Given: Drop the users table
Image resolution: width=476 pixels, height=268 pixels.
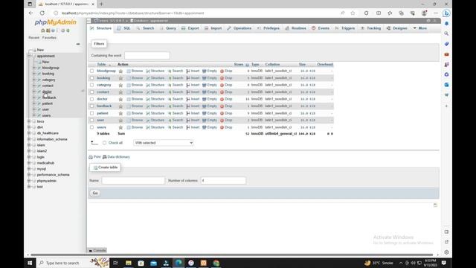Looking at the screenshot, I should click(x=226, y=127).
